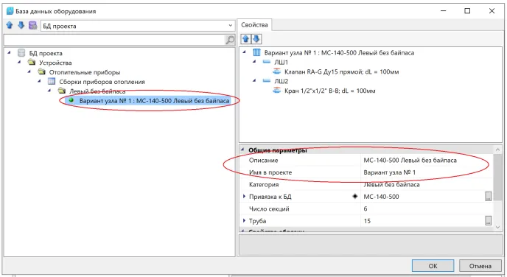Collapse the Отопительные приборы node
The height and width of the screenshot is (277, 507).
click(x=29, y=71)
